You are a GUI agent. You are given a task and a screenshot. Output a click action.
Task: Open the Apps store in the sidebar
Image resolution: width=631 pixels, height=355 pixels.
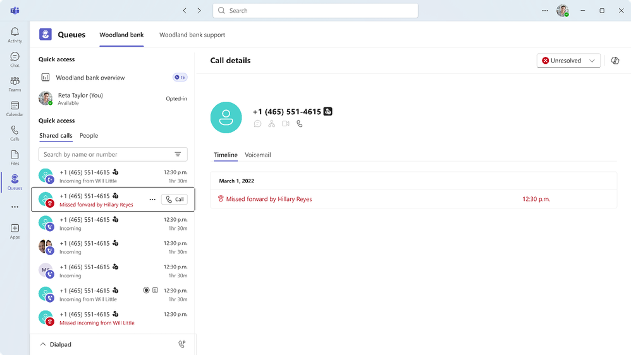pyautogui.click(x=15, y=231)
